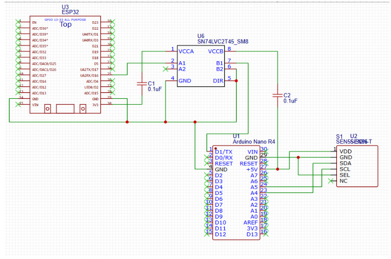Select the junction dot at DIR pin
The image size is (391, 259).
click(x=236, y=81)
